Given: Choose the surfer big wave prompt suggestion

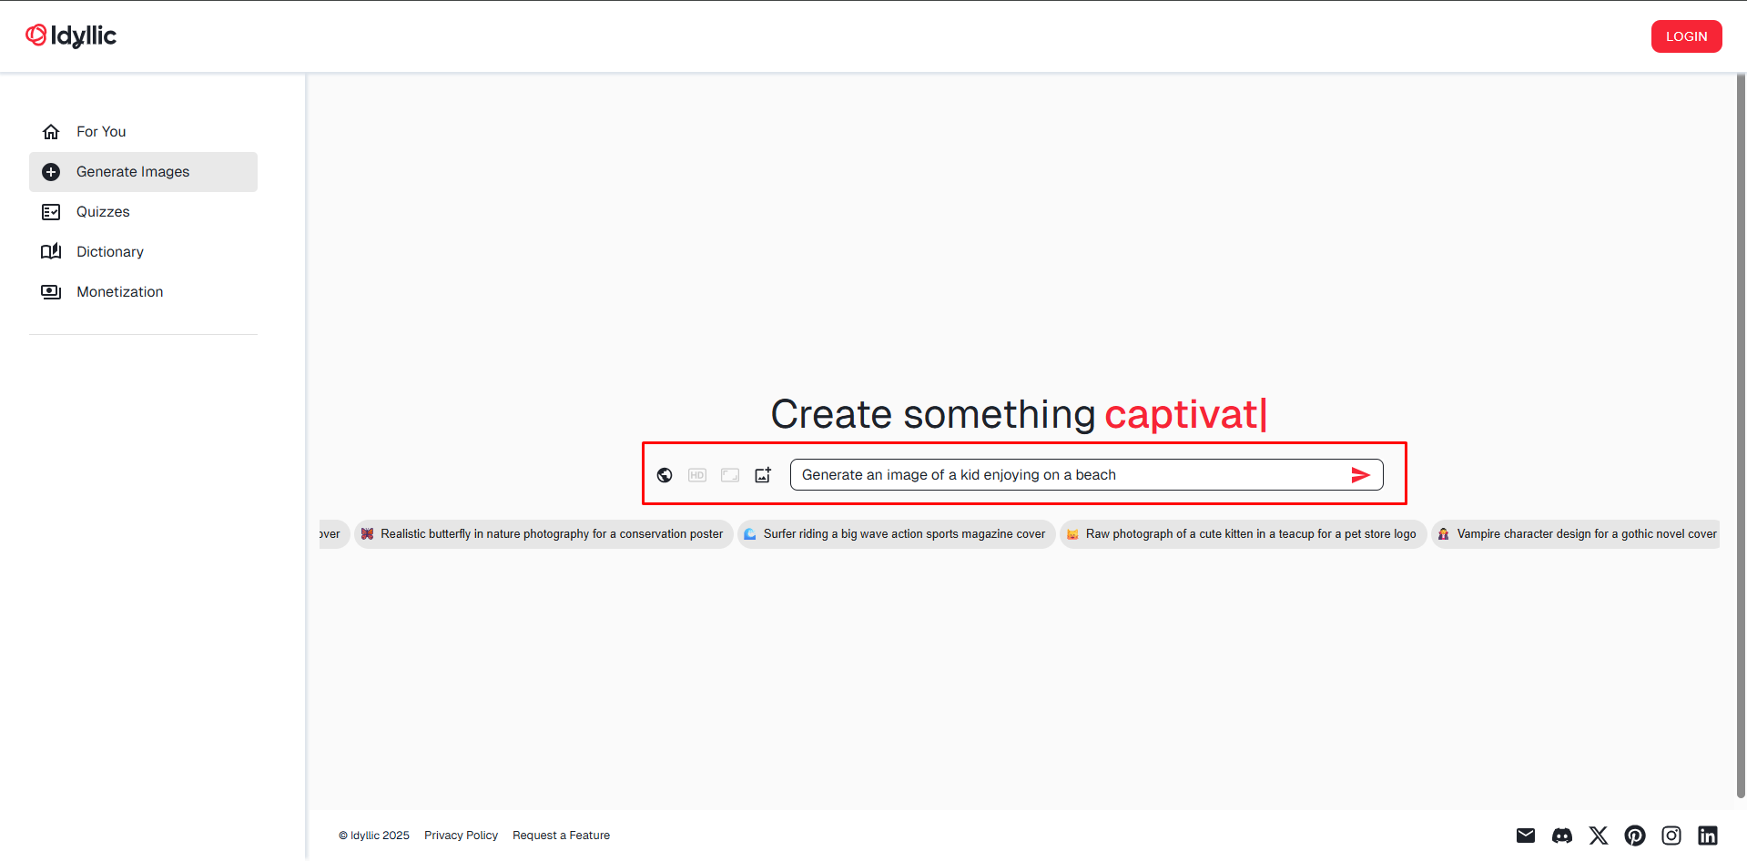Looking at the screenshot, I should click(x=896, y=534).
